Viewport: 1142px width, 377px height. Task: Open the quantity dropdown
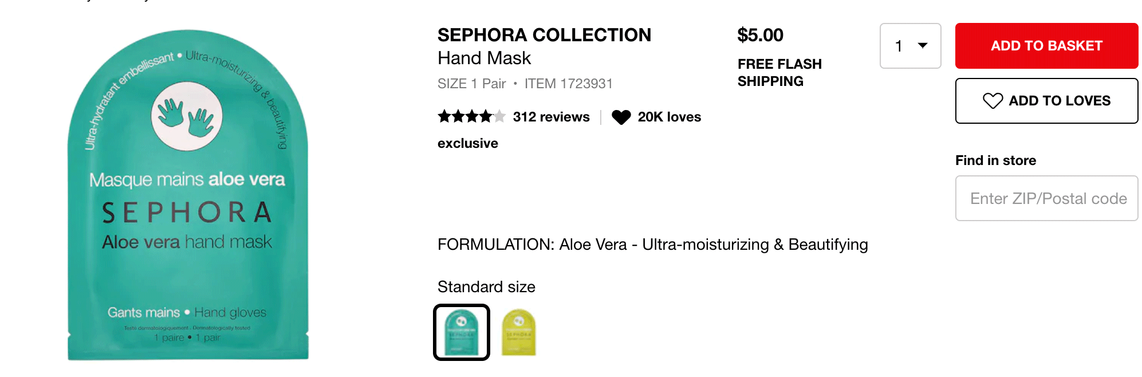tap(910, 46)
